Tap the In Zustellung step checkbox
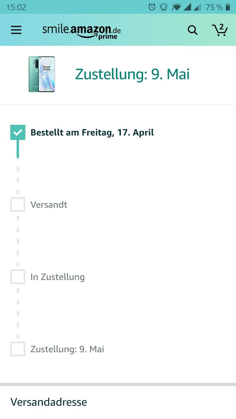 (x=17, y=277)
